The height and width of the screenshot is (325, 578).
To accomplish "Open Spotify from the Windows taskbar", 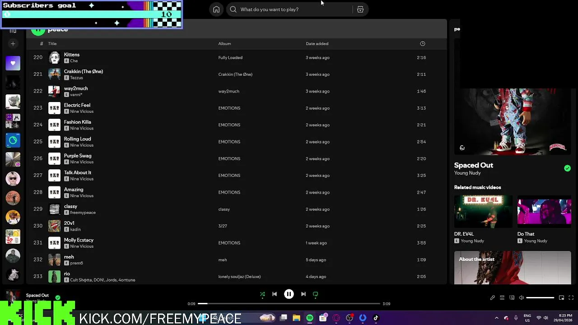I will click(x=310, y=318).
